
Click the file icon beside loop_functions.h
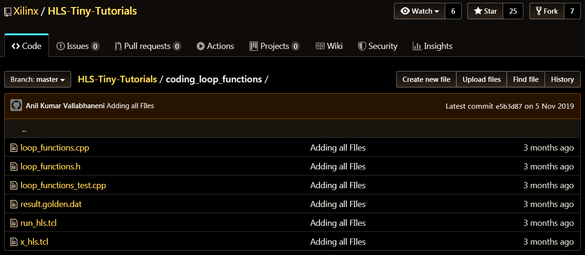pyautogui.click(x=14, y=167)
